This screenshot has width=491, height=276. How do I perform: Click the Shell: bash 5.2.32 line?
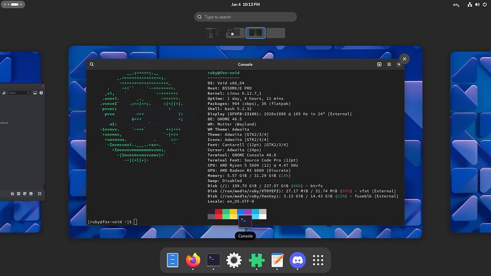(230, 109)
